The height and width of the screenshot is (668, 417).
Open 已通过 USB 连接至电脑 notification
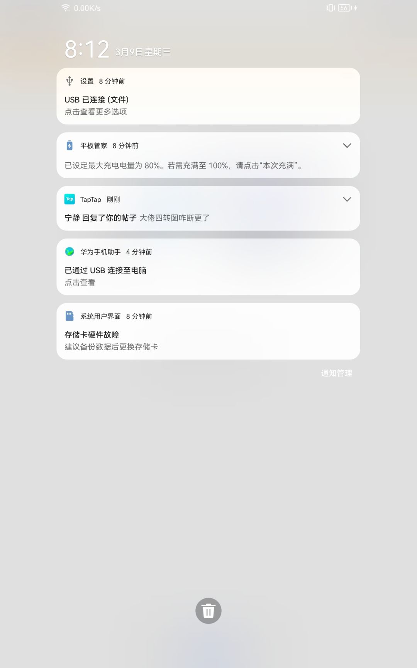pyautogui.click(x=208, y=267)
